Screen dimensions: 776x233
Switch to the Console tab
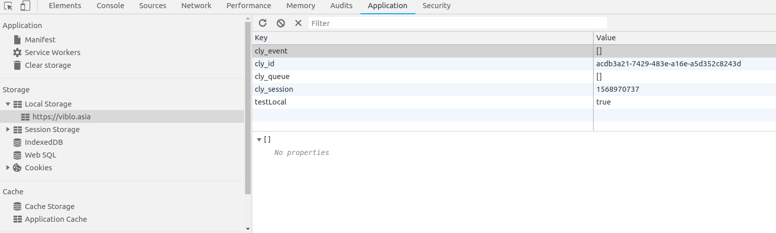tap(110, 6)
